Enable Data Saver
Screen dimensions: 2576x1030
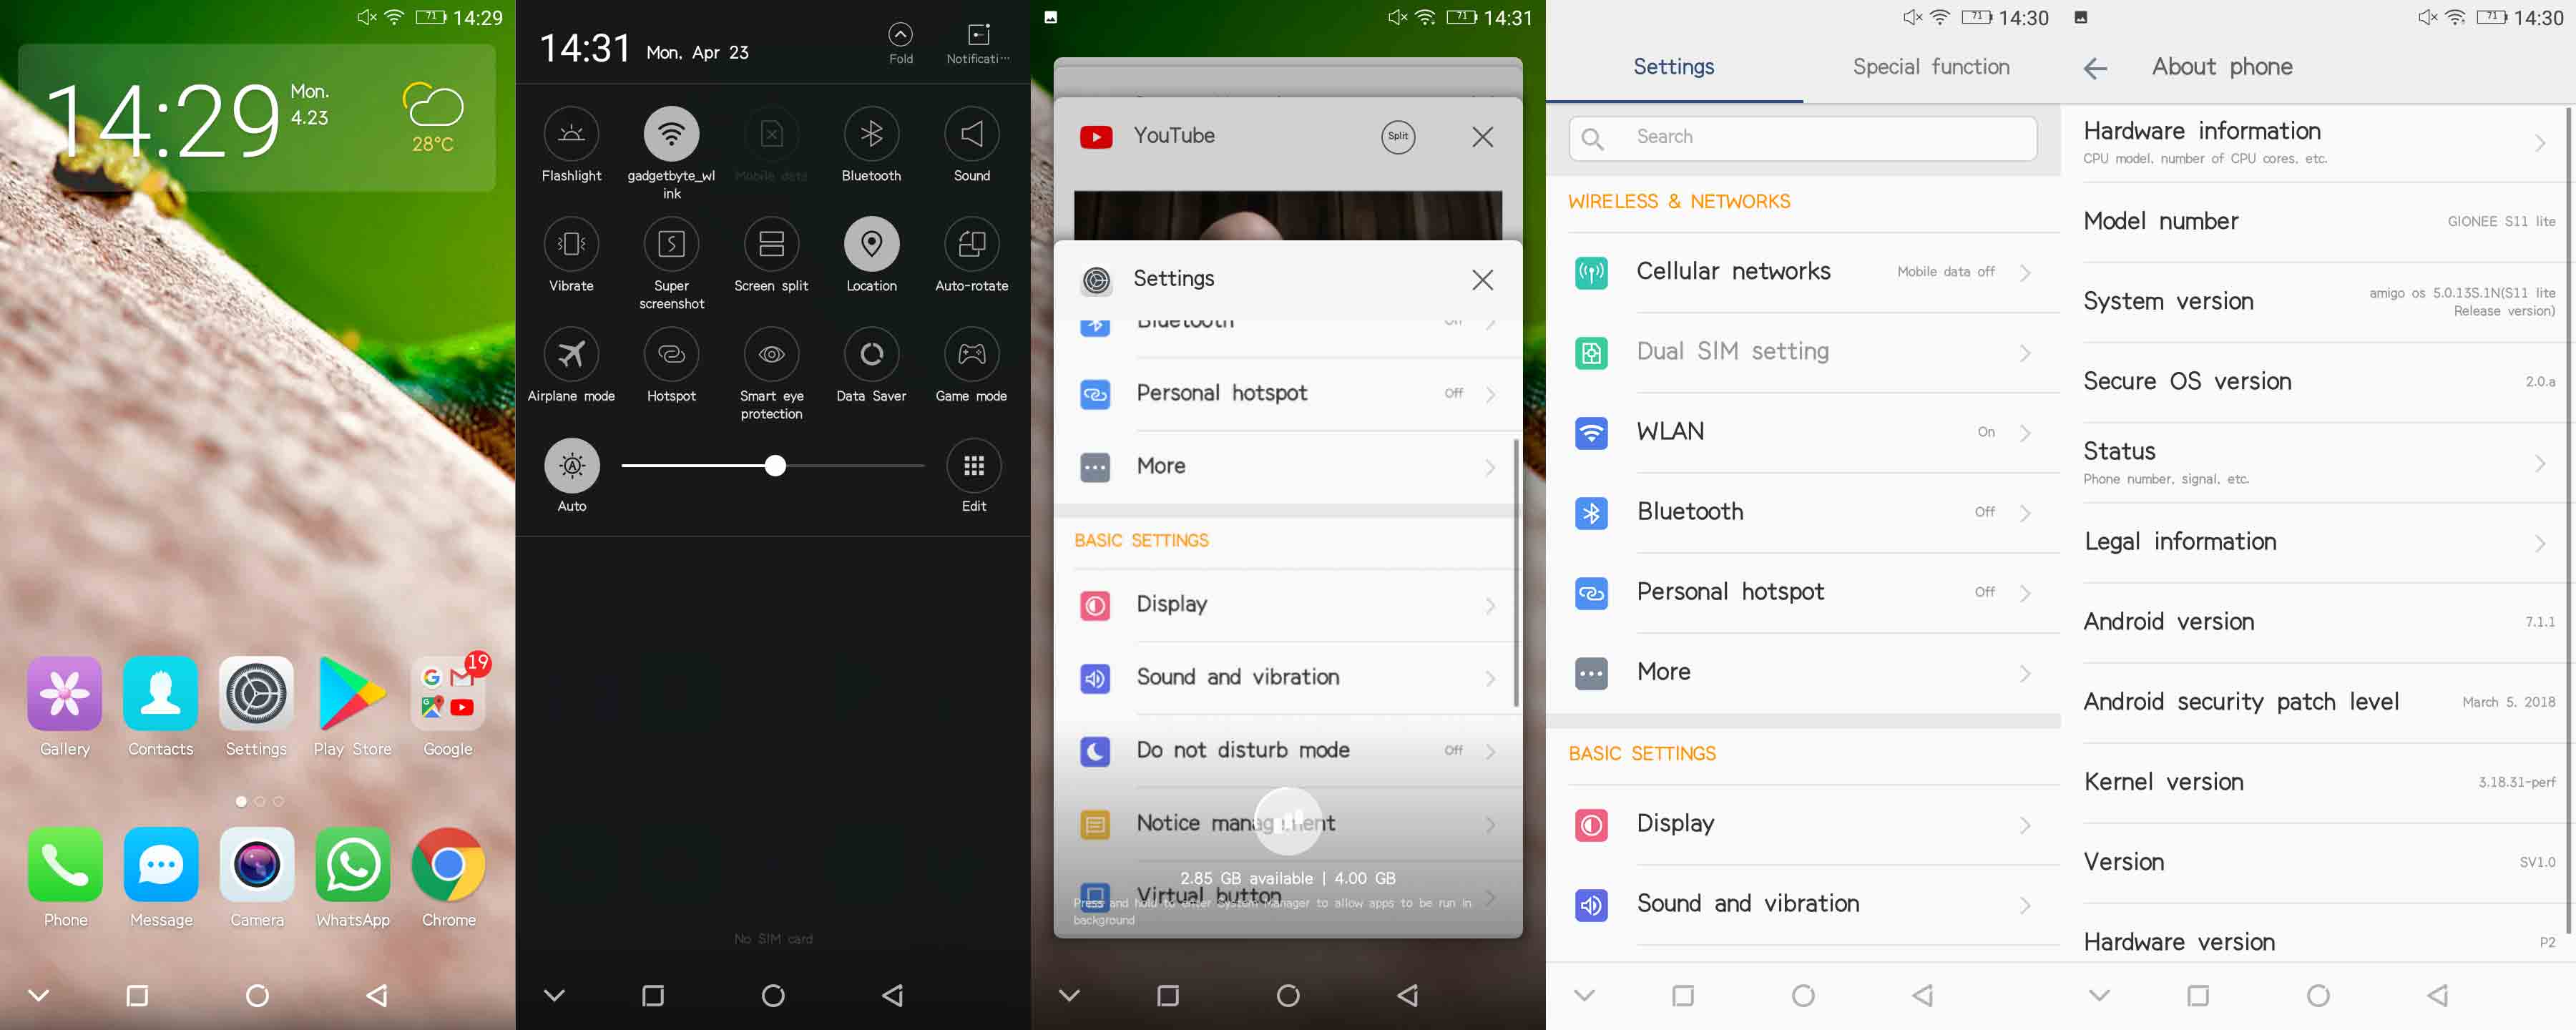(x=871, y=355)
